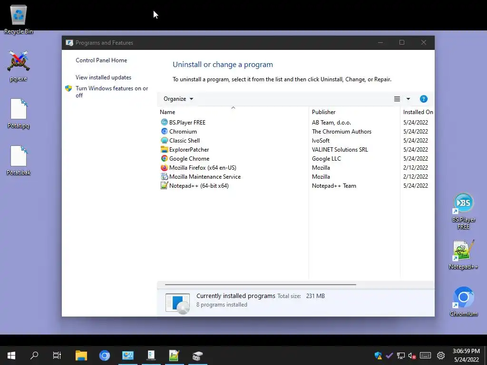487x365 pixels.
Task: Select Notepad++ (64-bit x64) entry name
Action: 199,185
